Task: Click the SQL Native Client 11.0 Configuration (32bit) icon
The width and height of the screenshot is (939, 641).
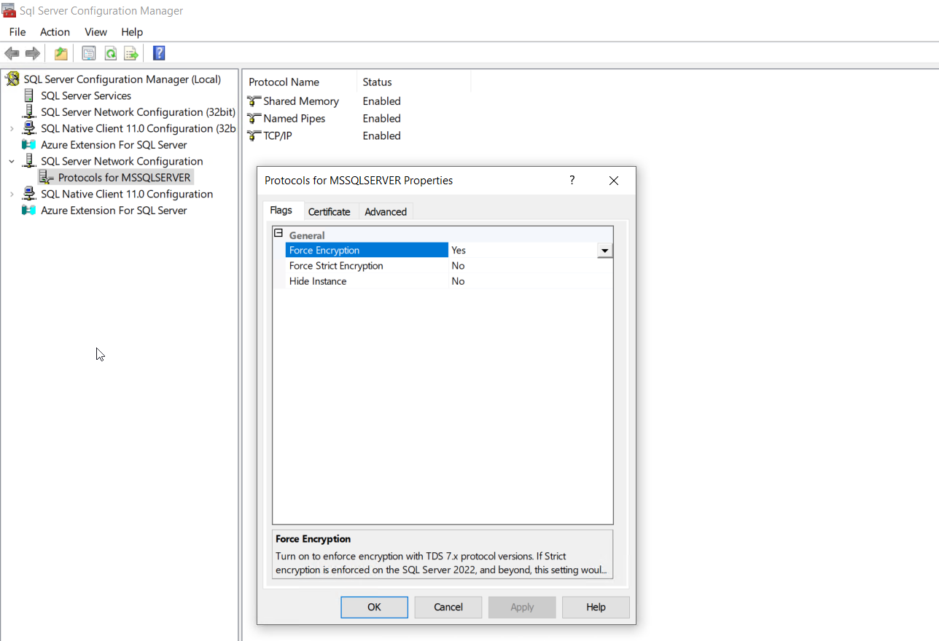Action: tap(29, 128)
